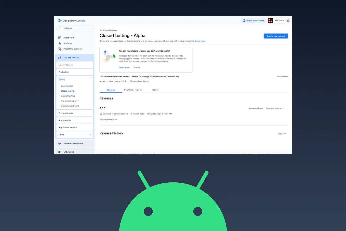The image size is (346, 231).
Task: Switch to the Countries / regions tab
Action: pyautogui.click(x=133, y=90)
